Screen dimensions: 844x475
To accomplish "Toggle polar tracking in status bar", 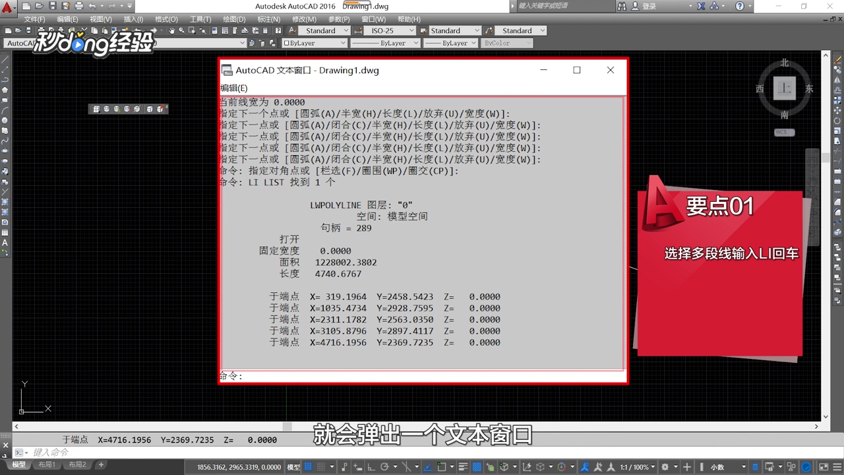I will tap(384, 466).
